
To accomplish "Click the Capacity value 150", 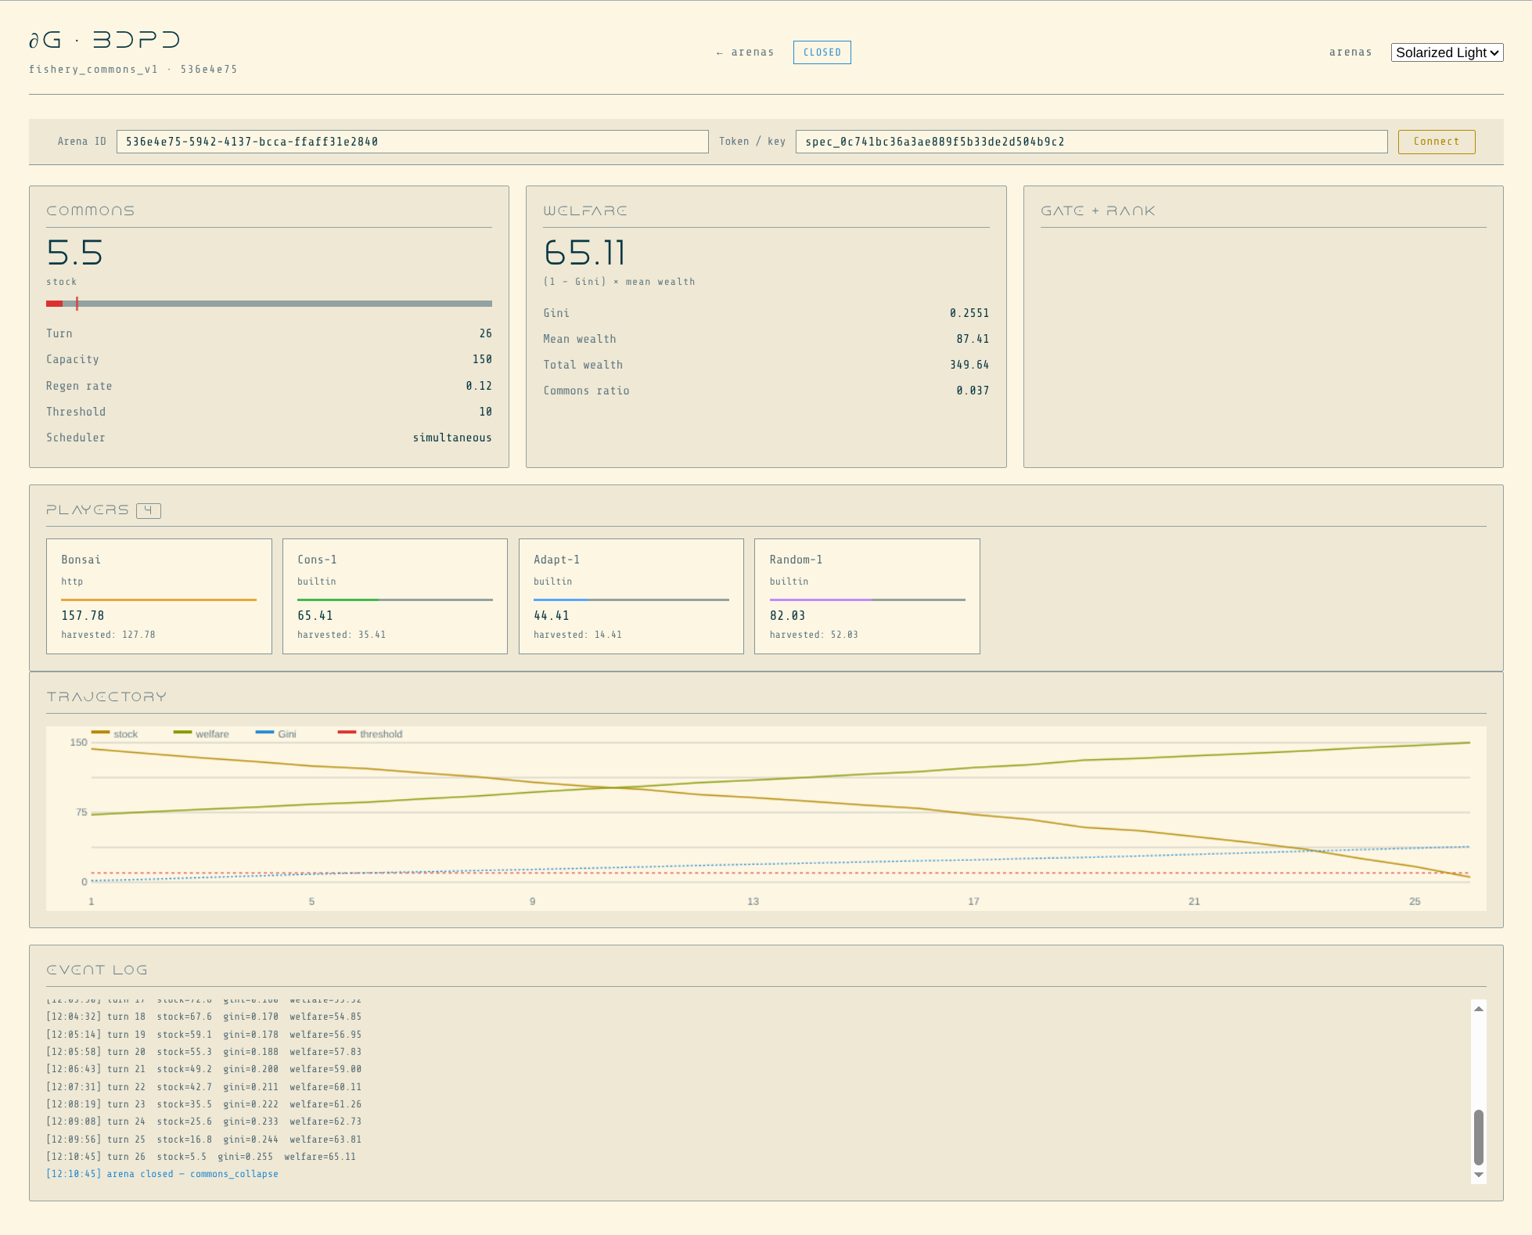I will 482,359.
